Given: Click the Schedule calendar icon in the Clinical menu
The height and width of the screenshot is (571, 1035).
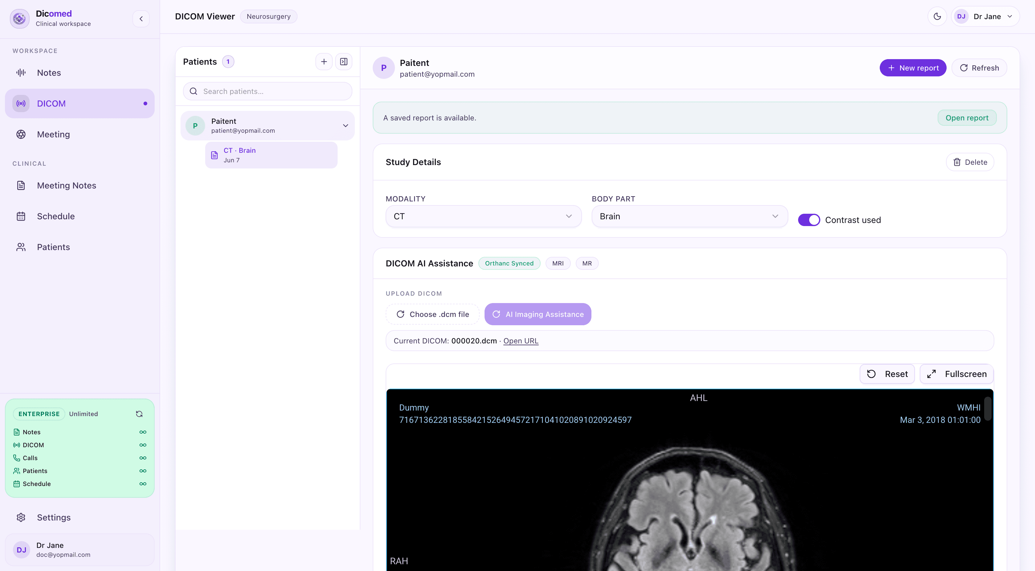Looking at the screenshot, I should pos(21,216).
